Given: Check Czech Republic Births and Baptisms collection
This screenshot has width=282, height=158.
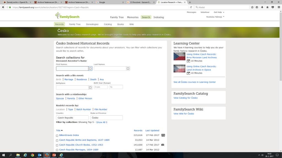Looking at the screenshot, I should click(x=57, y=140).
